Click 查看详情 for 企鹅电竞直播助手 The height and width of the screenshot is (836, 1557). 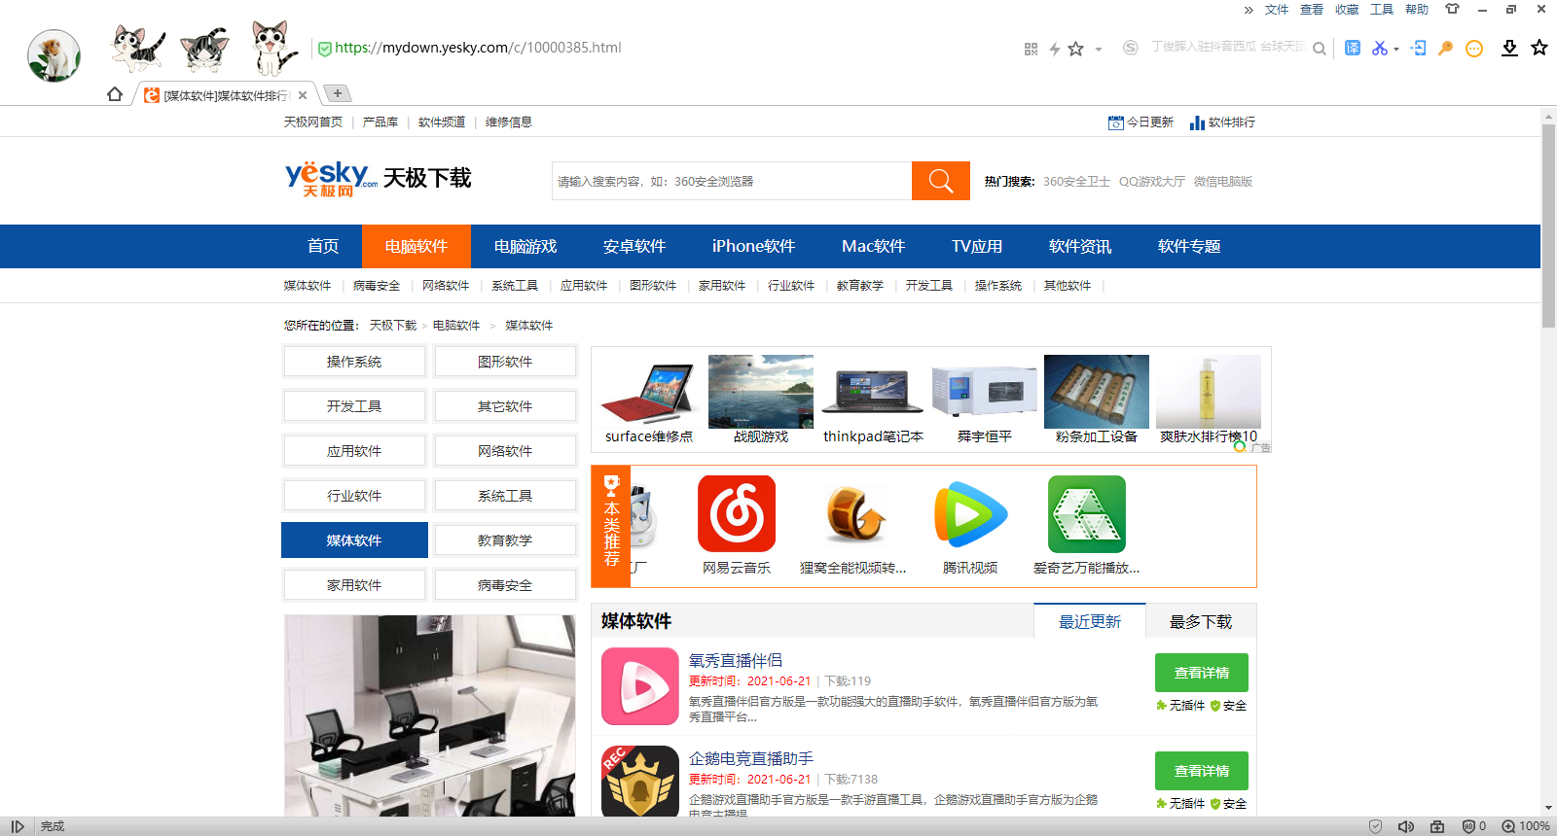click(x=1202, y=771)
